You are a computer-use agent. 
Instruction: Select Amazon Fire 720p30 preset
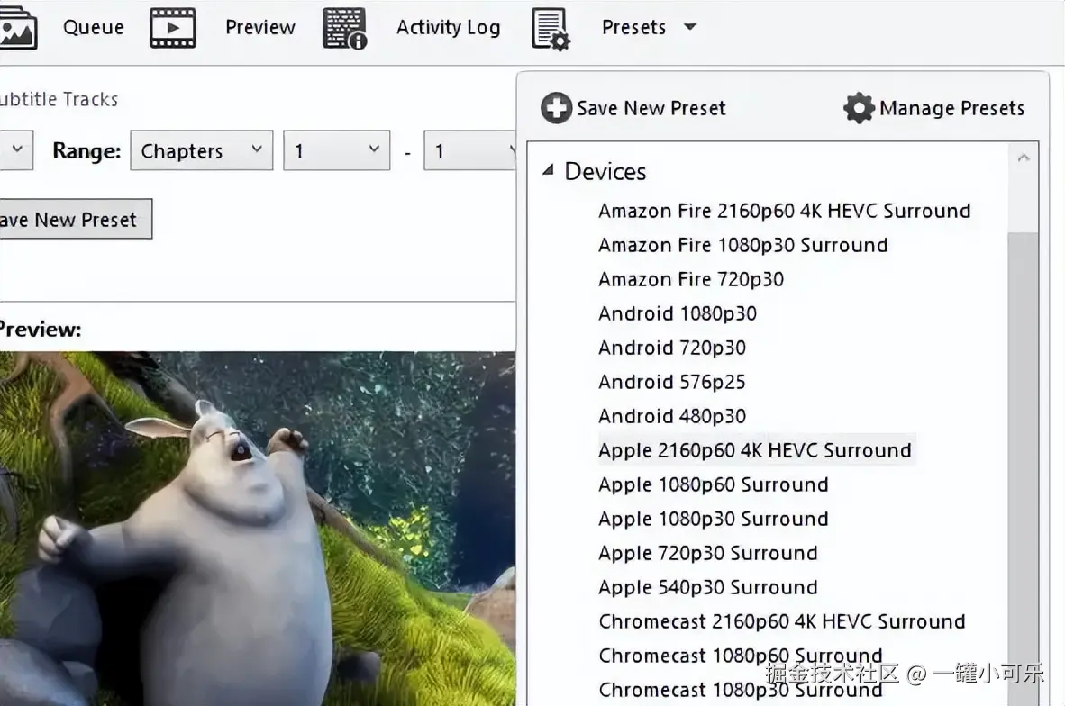(x=691, y=279)
